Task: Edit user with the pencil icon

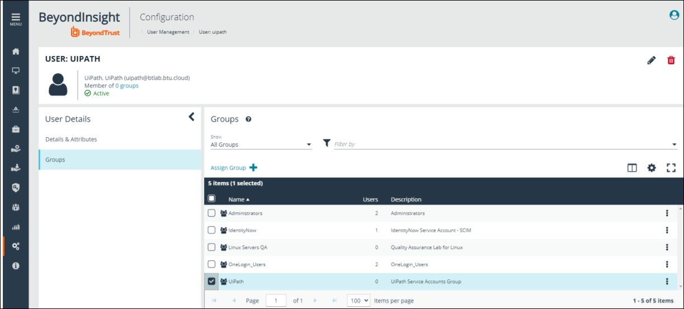Action: click(651, 60)
